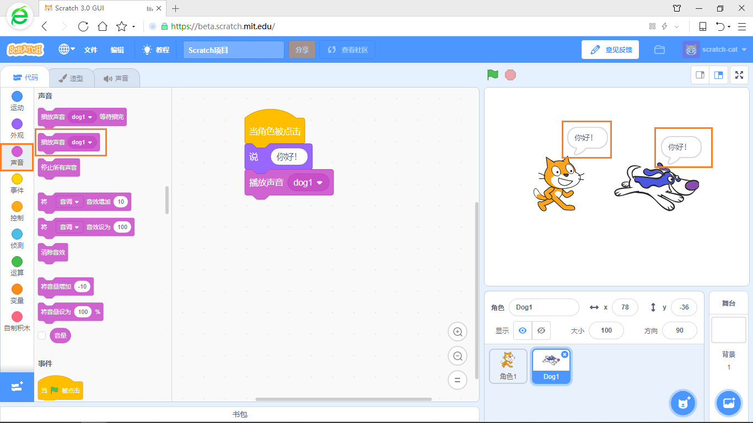Open the My Stuff folder icon
The width and height of the screenshot is (753, 423).
[659, 50]
